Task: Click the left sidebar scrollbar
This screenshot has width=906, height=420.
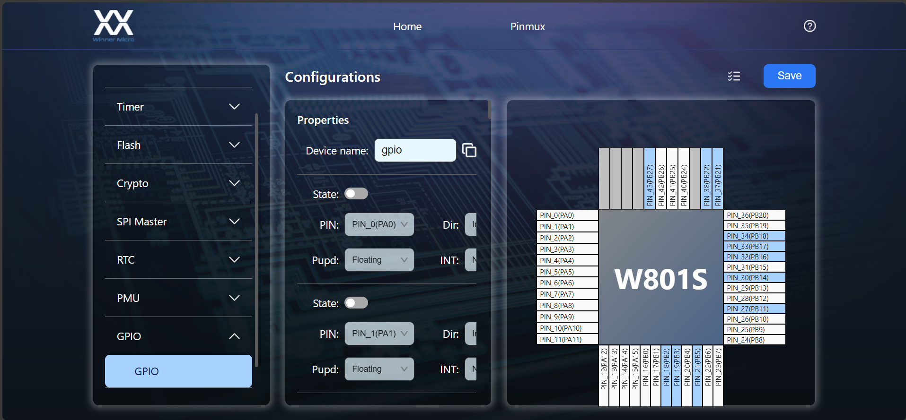Action: click(256, 240)
